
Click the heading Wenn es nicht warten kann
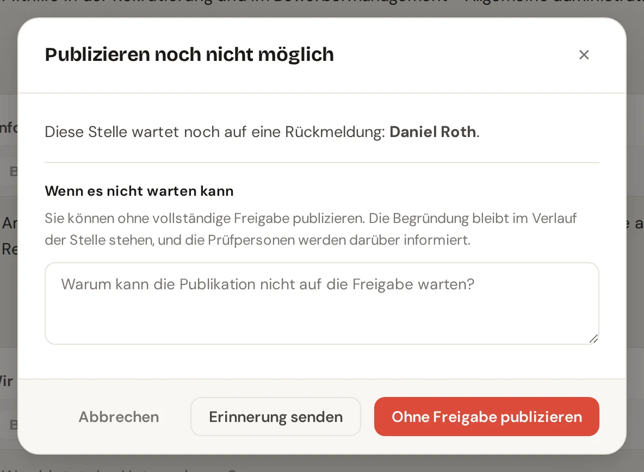tap(139, 191)
